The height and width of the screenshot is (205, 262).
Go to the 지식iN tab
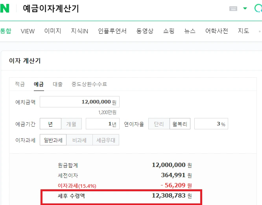79,31
